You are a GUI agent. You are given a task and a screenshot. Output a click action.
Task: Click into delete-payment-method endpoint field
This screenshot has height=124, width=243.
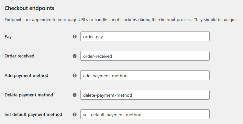coord(145,95)
